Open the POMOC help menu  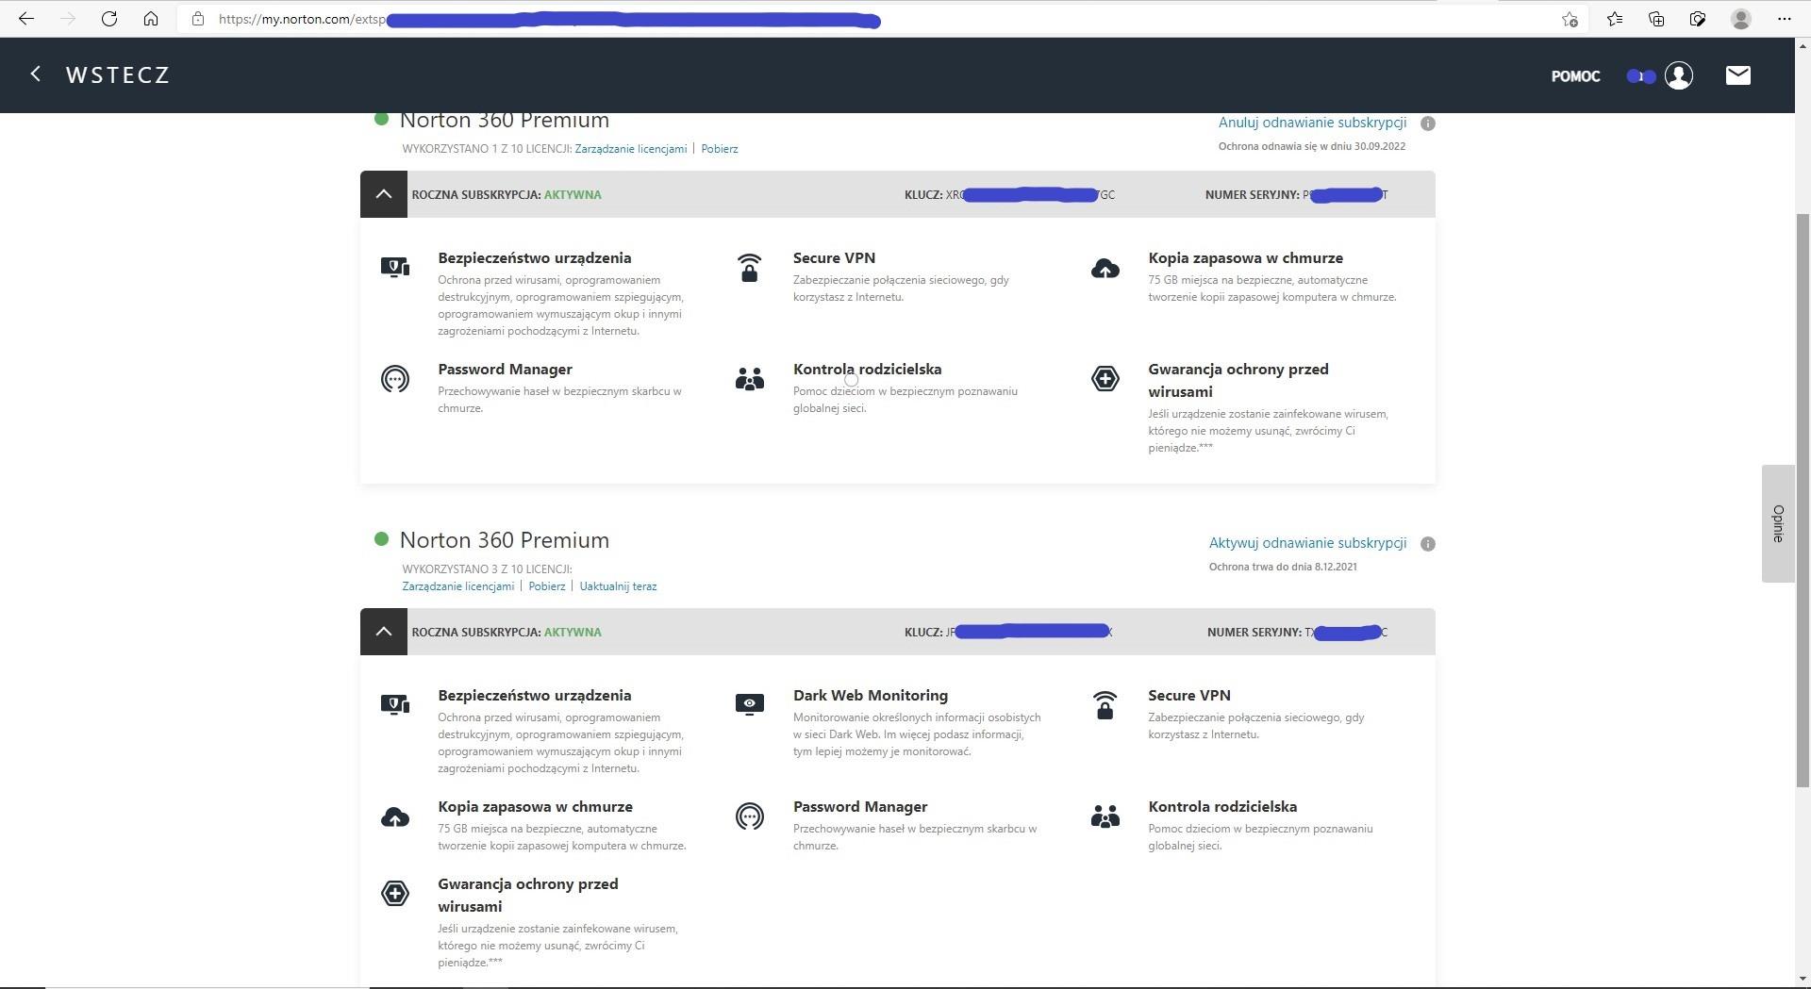pyautogui.click(x=1575, y=76)
